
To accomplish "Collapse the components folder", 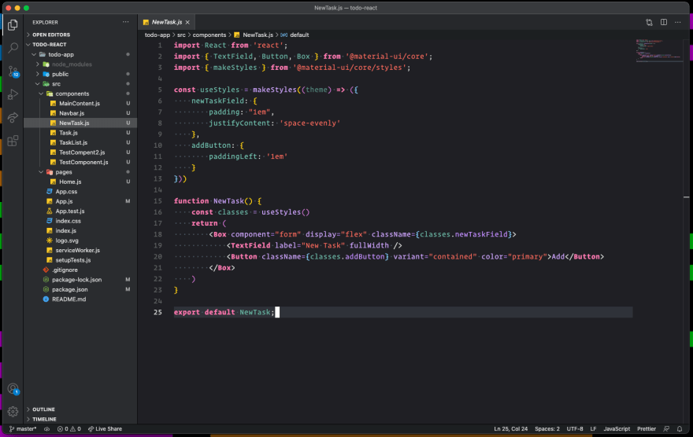I will click(x=80, y=94).
